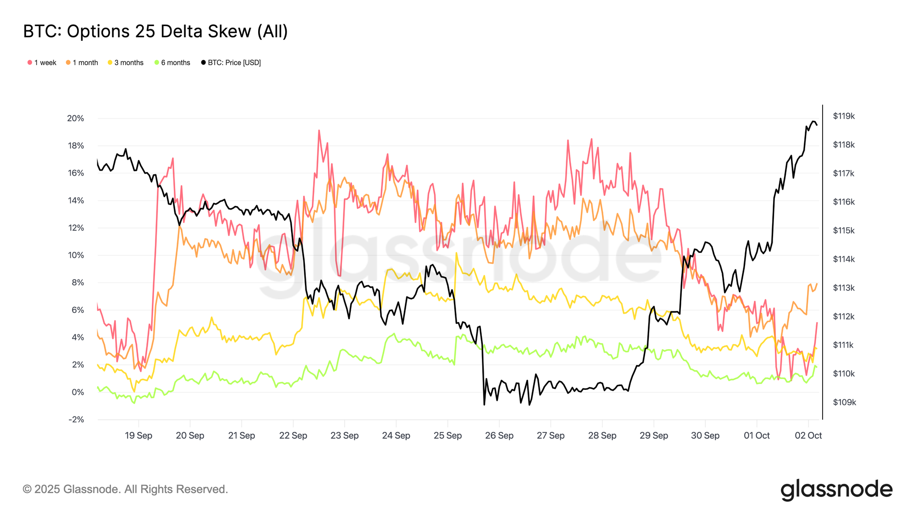Click the black BTC Price legend dot

pyautogui.click(x=204, y=62)
